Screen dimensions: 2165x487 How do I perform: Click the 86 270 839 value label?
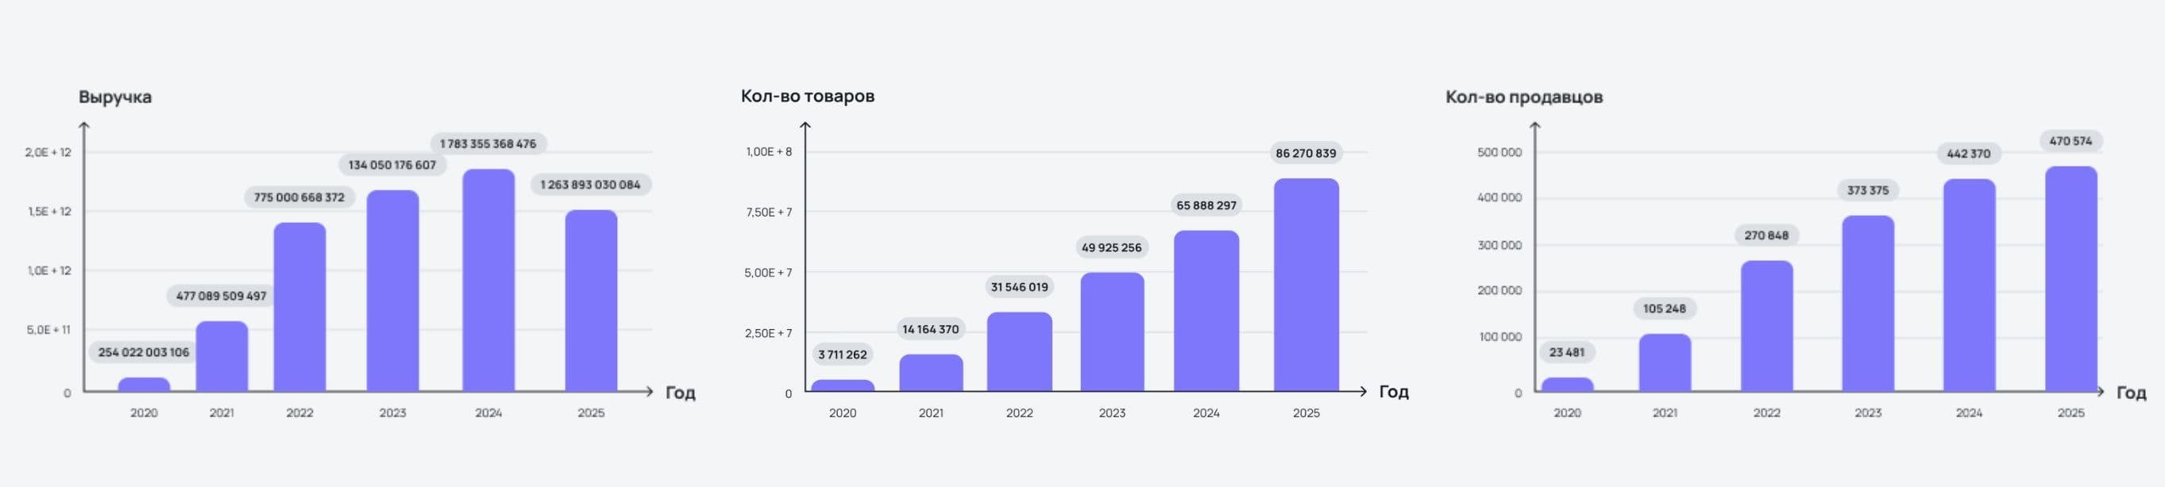click(1305, 153)
